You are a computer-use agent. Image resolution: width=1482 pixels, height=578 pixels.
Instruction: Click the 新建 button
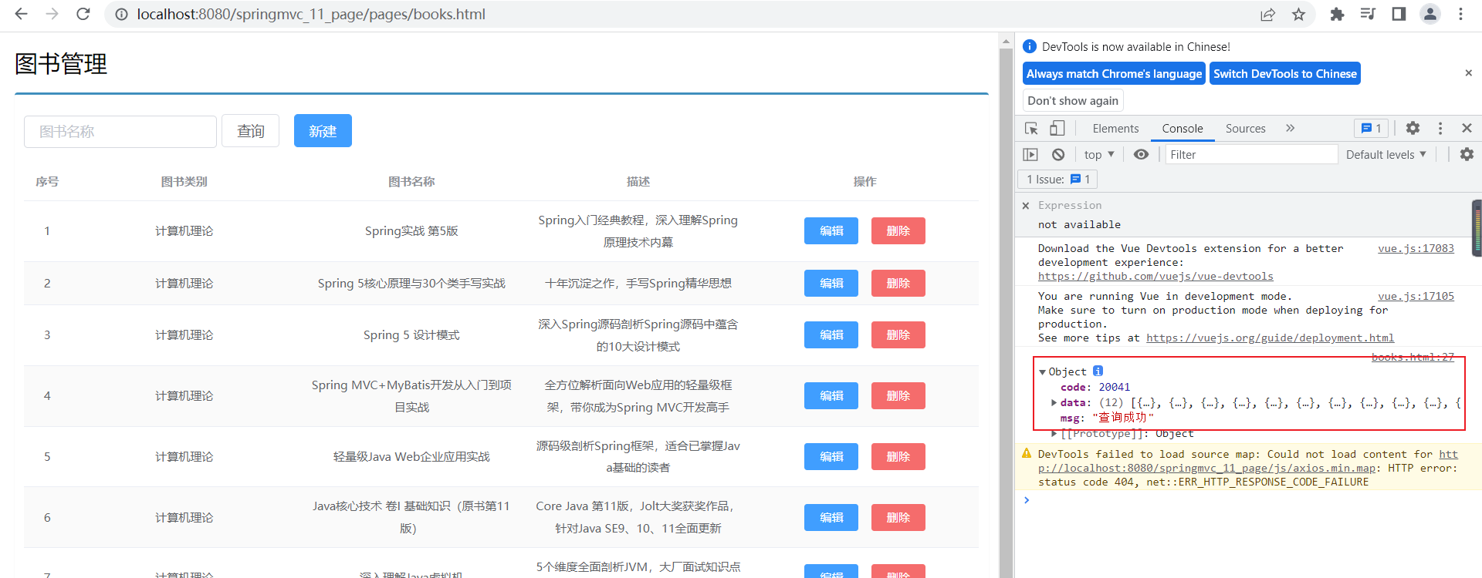click(323, 131)
